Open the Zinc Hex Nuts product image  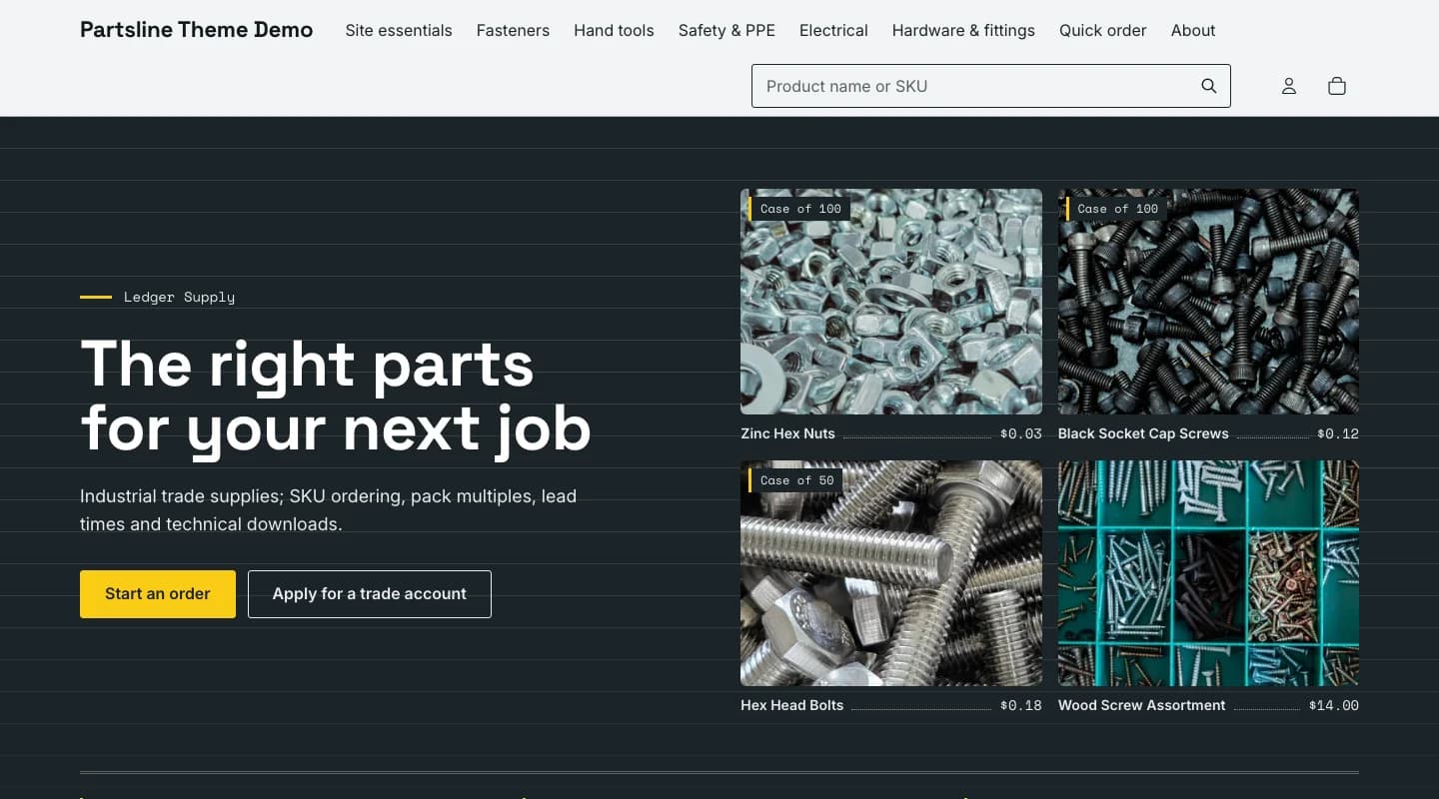891,302
